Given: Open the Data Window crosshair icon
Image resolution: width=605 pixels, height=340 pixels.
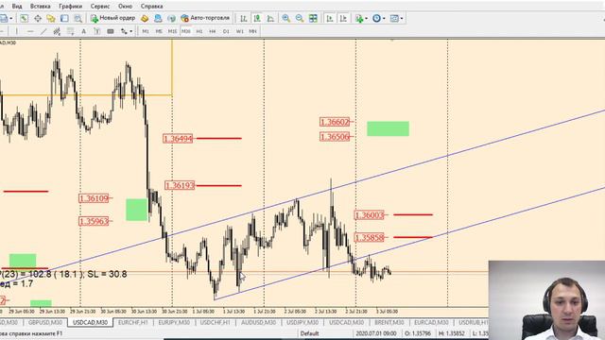Looking at the screenshot, I should coord(38,18).
